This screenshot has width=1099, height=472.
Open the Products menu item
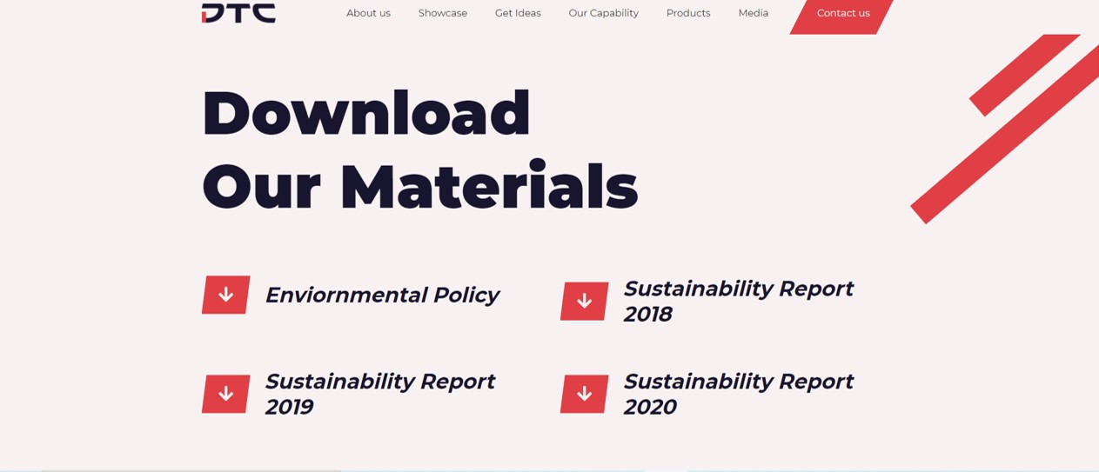pyautogui.click(x=688, y=13)
